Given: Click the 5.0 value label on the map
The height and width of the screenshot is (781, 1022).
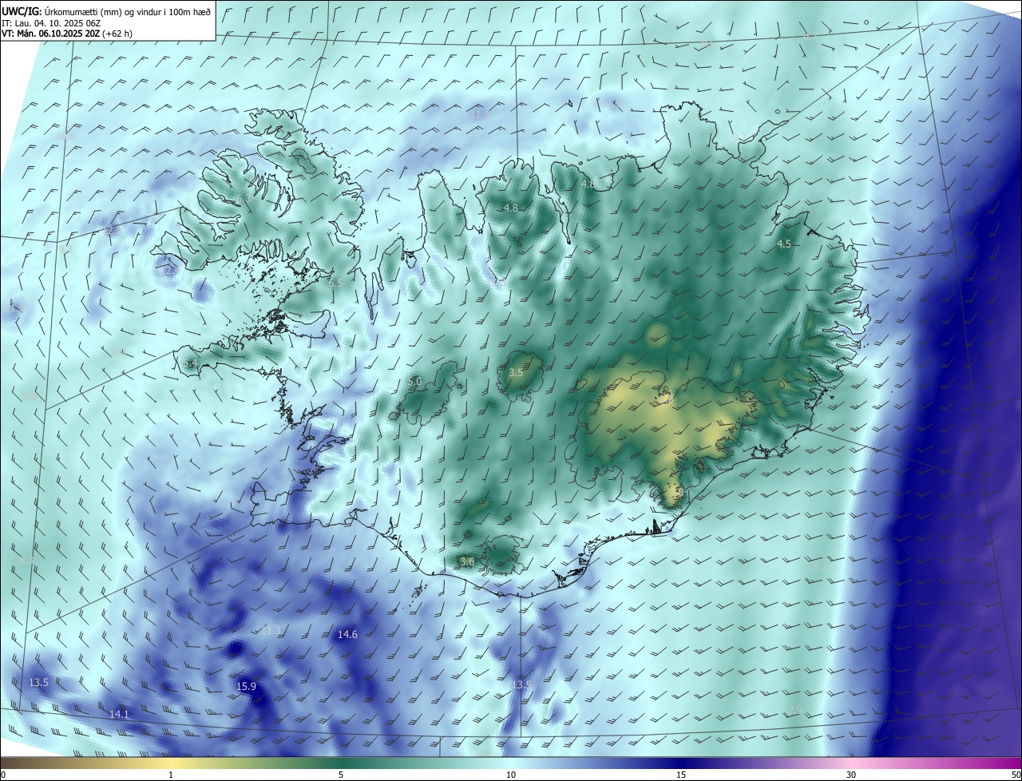Looking at the screenshot, I should click(x=414, y=382).
